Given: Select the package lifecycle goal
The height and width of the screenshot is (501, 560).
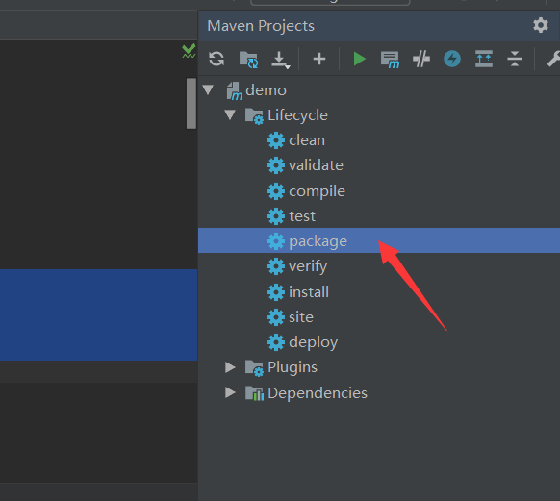Looking at the screenshot, I should [379, 240].
